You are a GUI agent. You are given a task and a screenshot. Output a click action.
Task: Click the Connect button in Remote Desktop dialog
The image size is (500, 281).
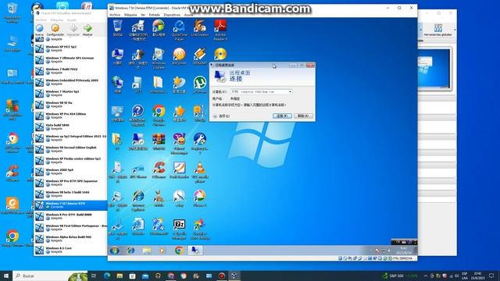click(x=282, y=116)
